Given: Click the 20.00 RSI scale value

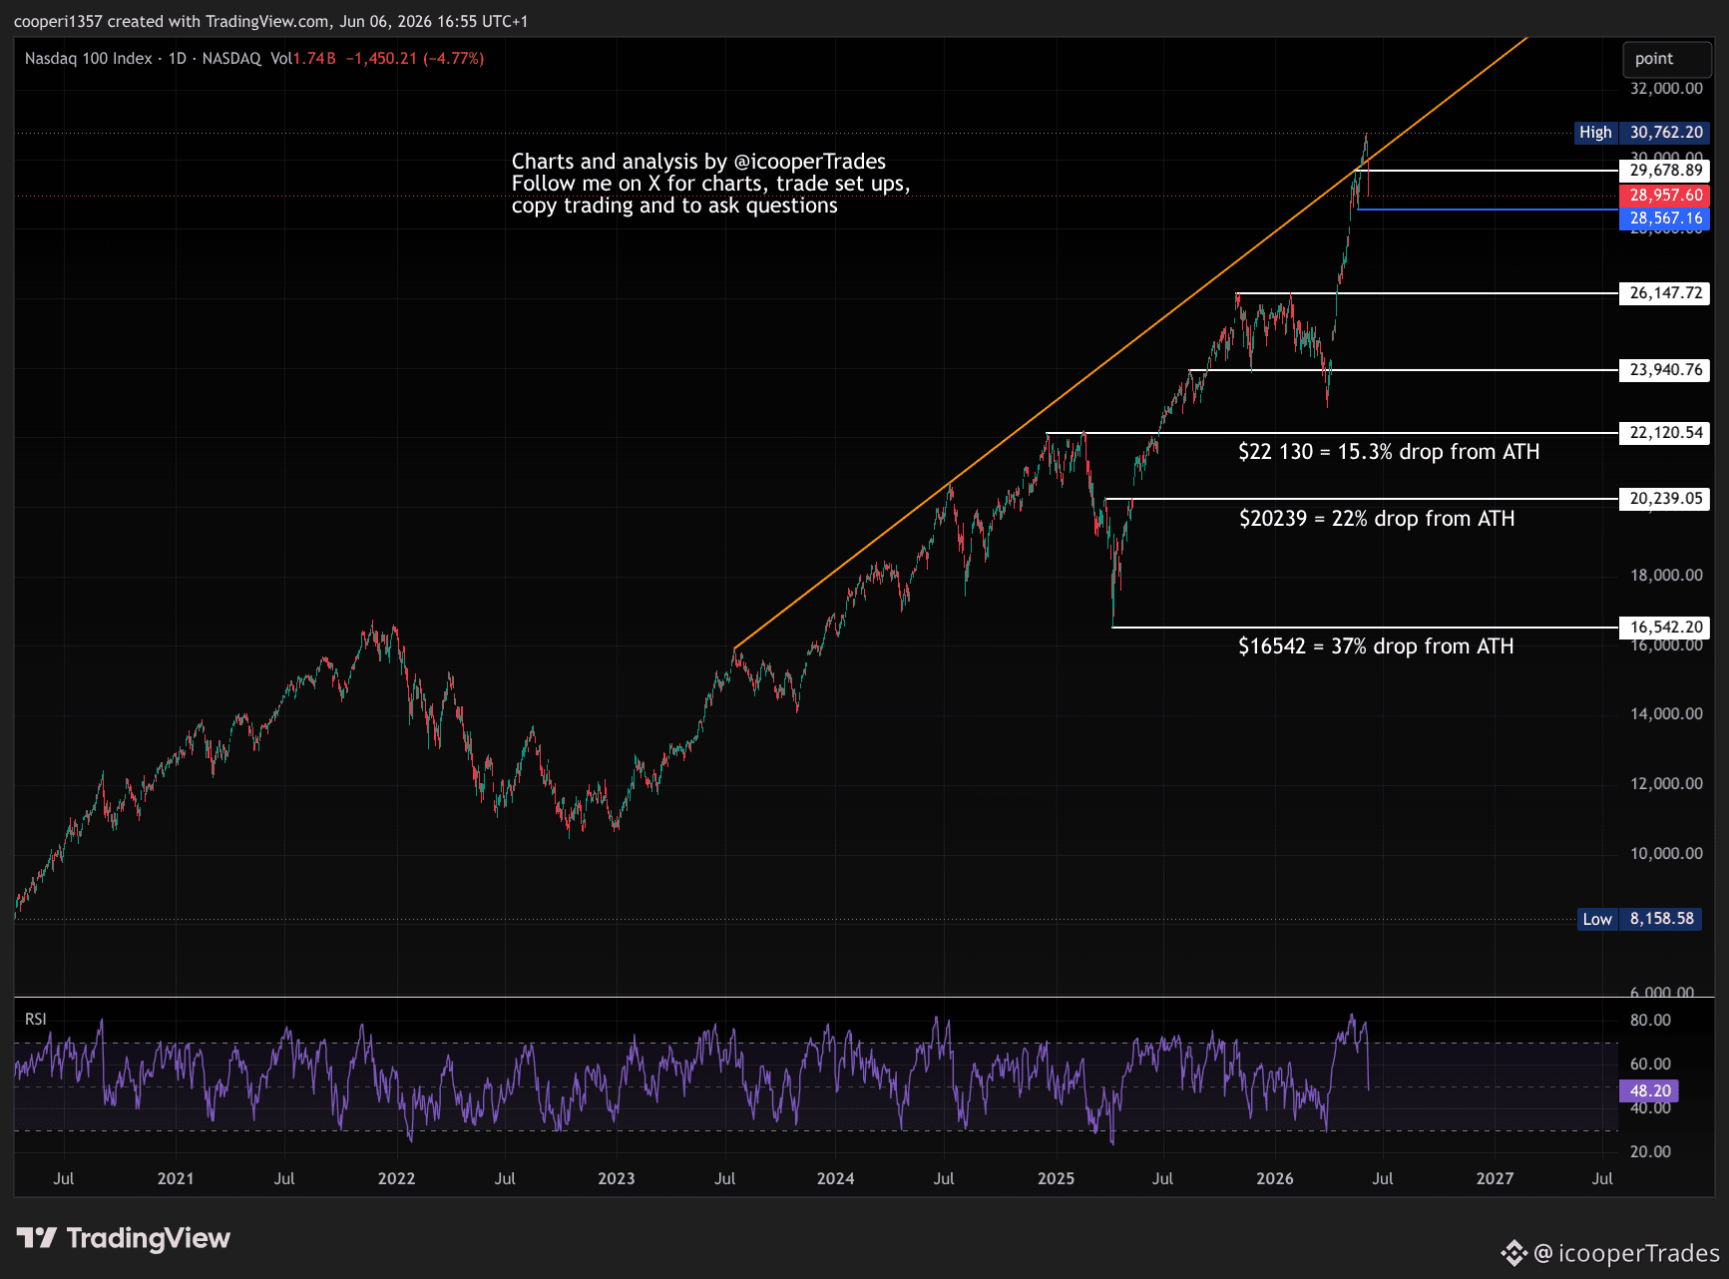Looking at the screenshot, I should 1650,1151.
